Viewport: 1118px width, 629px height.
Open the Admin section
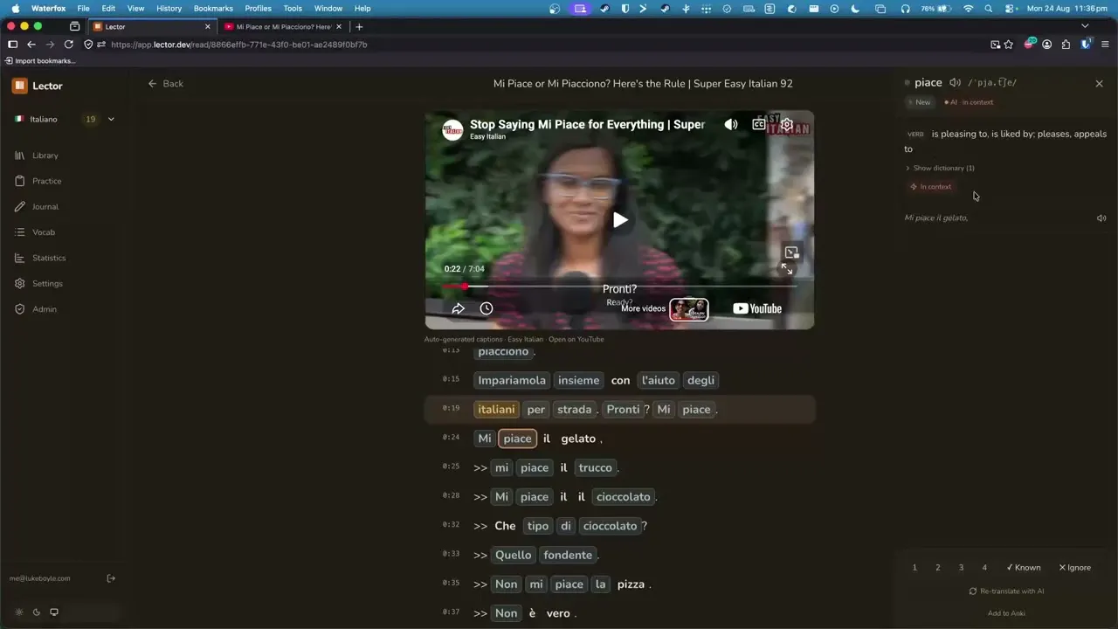click(36, 309)
